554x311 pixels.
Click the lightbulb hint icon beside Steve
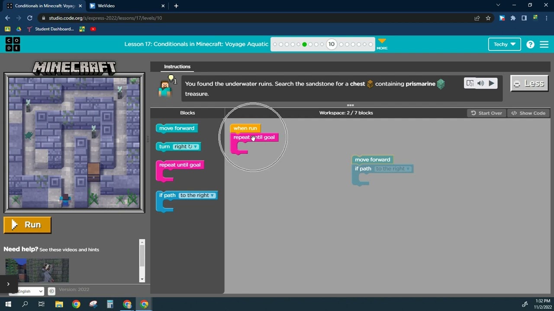172,79
